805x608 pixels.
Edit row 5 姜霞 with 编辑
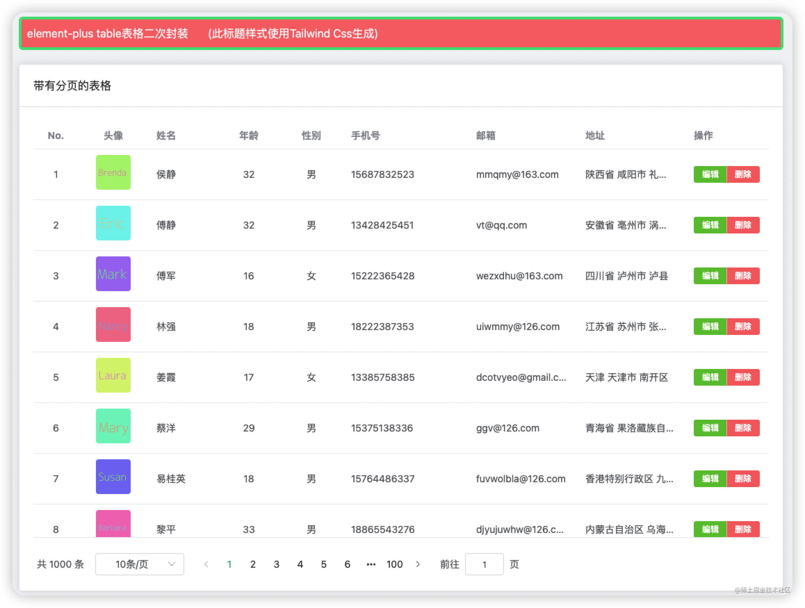pyautogui.click(x=710, y=377)
